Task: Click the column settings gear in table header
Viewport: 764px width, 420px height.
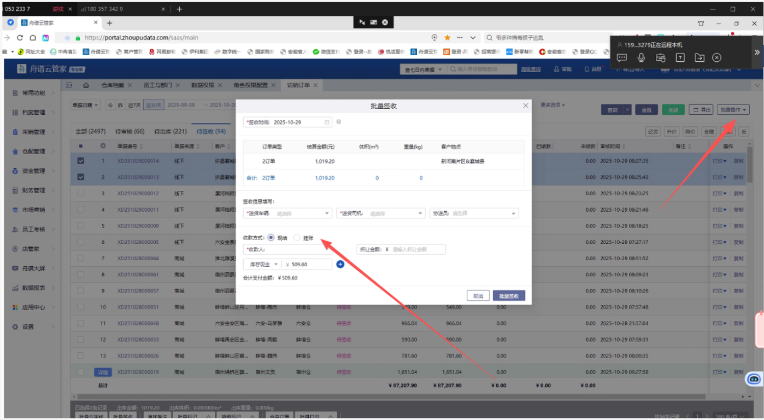Action: [x=102, y=147]
